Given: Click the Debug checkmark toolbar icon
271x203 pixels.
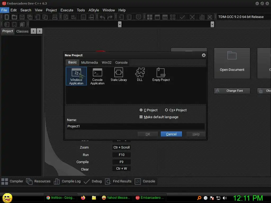Looking at the screenshot, I should 183,17.
